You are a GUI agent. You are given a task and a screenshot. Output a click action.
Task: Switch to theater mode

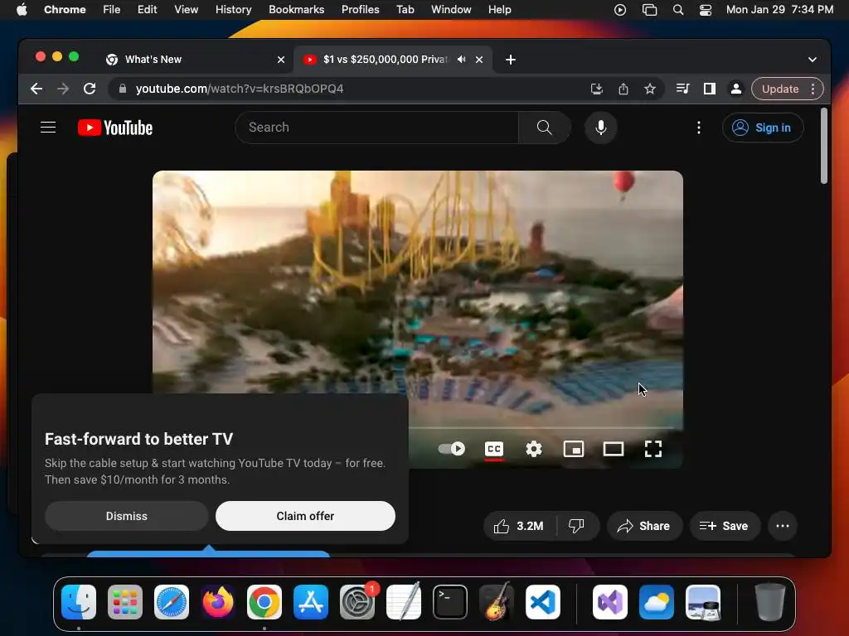[614, 449]
